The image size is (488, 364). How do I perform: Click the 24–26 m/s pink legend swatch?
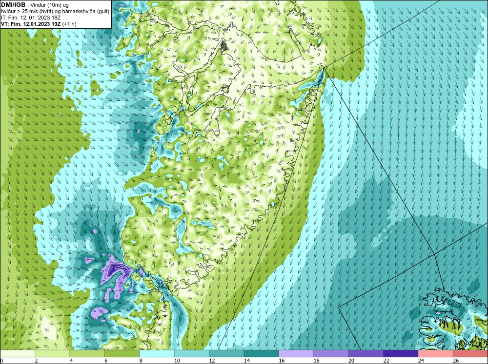pyautogui.click(x=436, y=353)
